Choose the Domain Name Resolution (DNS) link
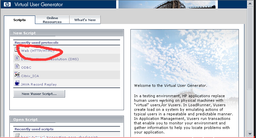The image size is (256, 138). click(50, 59)
